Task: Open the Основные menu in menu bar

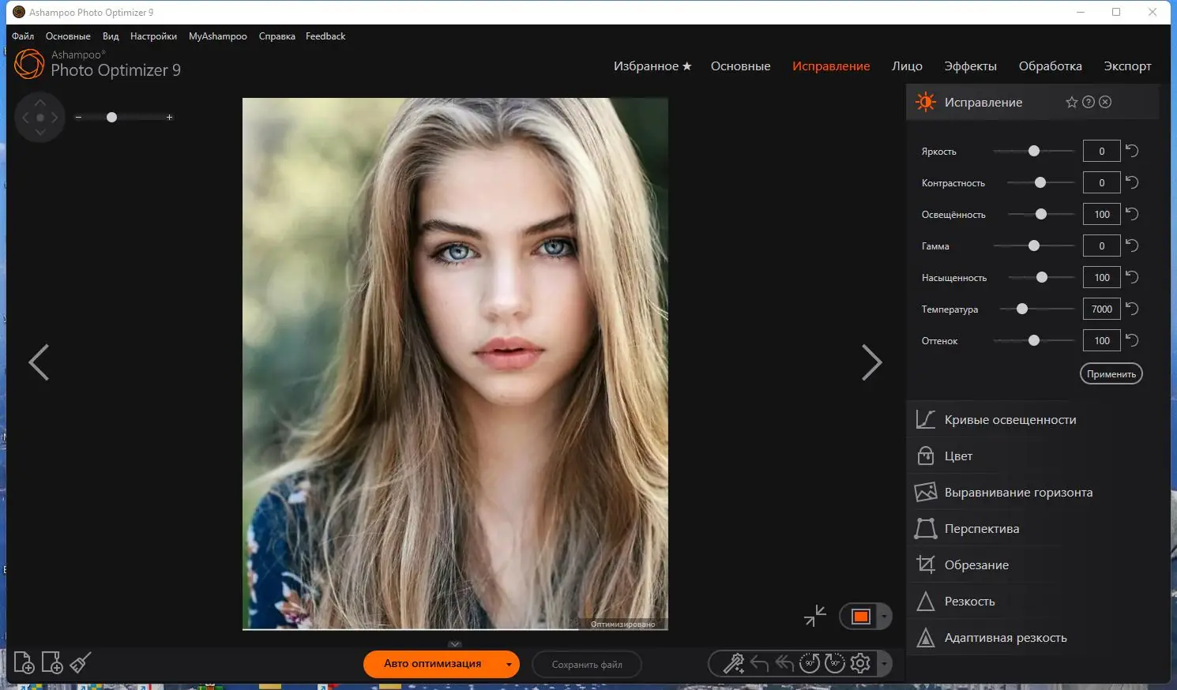Action: pos(68,36)
